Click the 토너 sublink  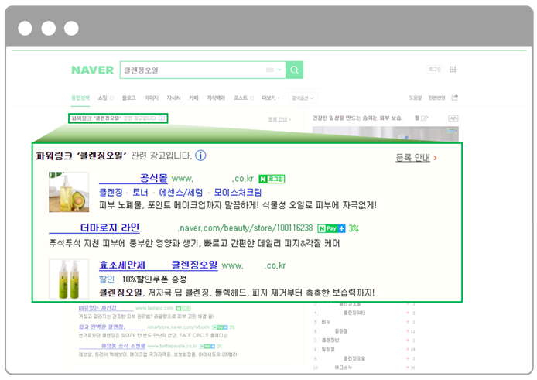(140, 192)
